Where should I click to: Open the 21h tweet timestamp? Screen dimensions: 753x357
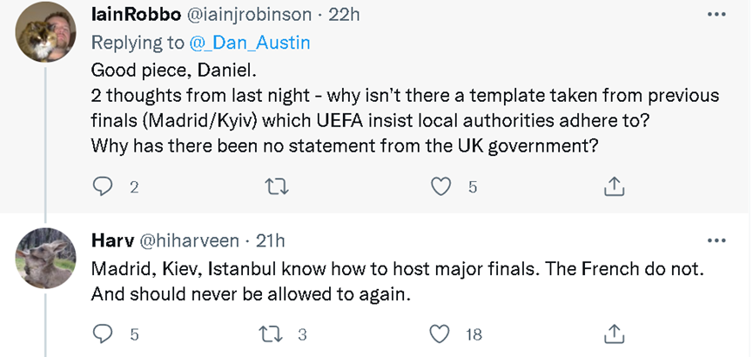click(270, 240)
